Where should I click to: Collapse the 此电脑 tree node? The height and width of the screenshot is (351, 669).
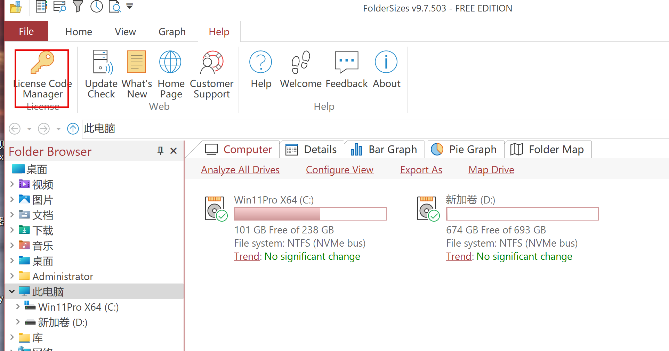(x=12, y=292)
